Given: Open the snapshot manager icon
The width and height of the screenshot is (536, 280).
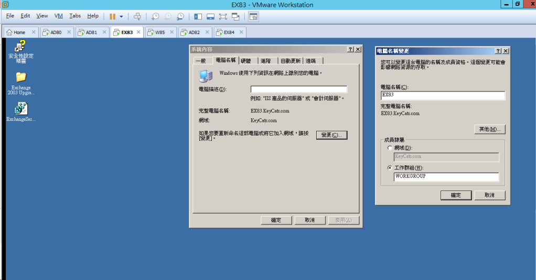Looking at the screenshot, I should (180, 16).
